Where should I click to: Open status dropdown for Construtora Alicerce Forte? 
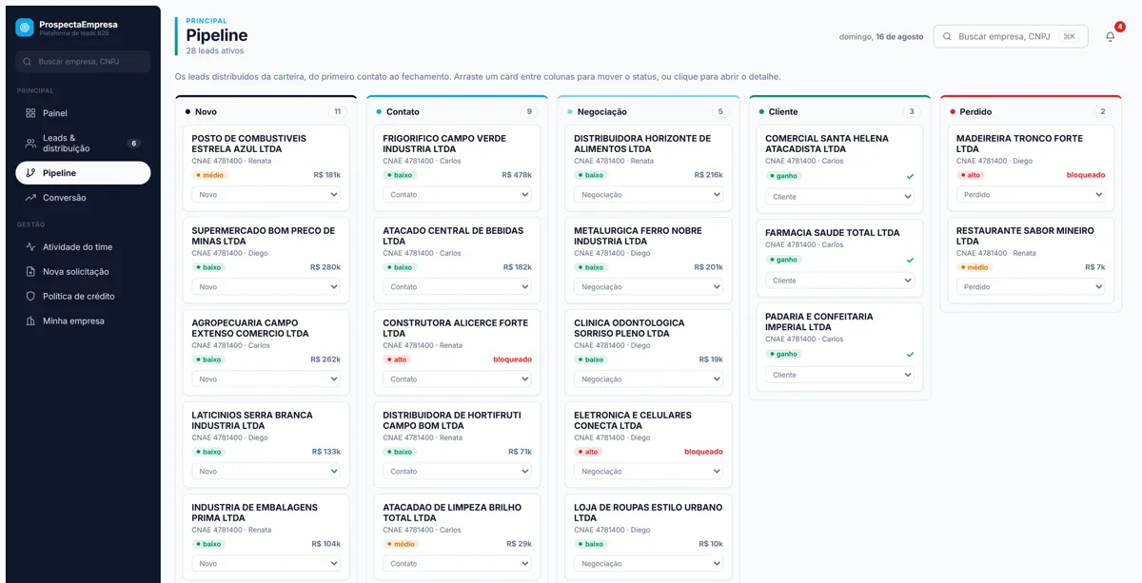pos(457,379)
